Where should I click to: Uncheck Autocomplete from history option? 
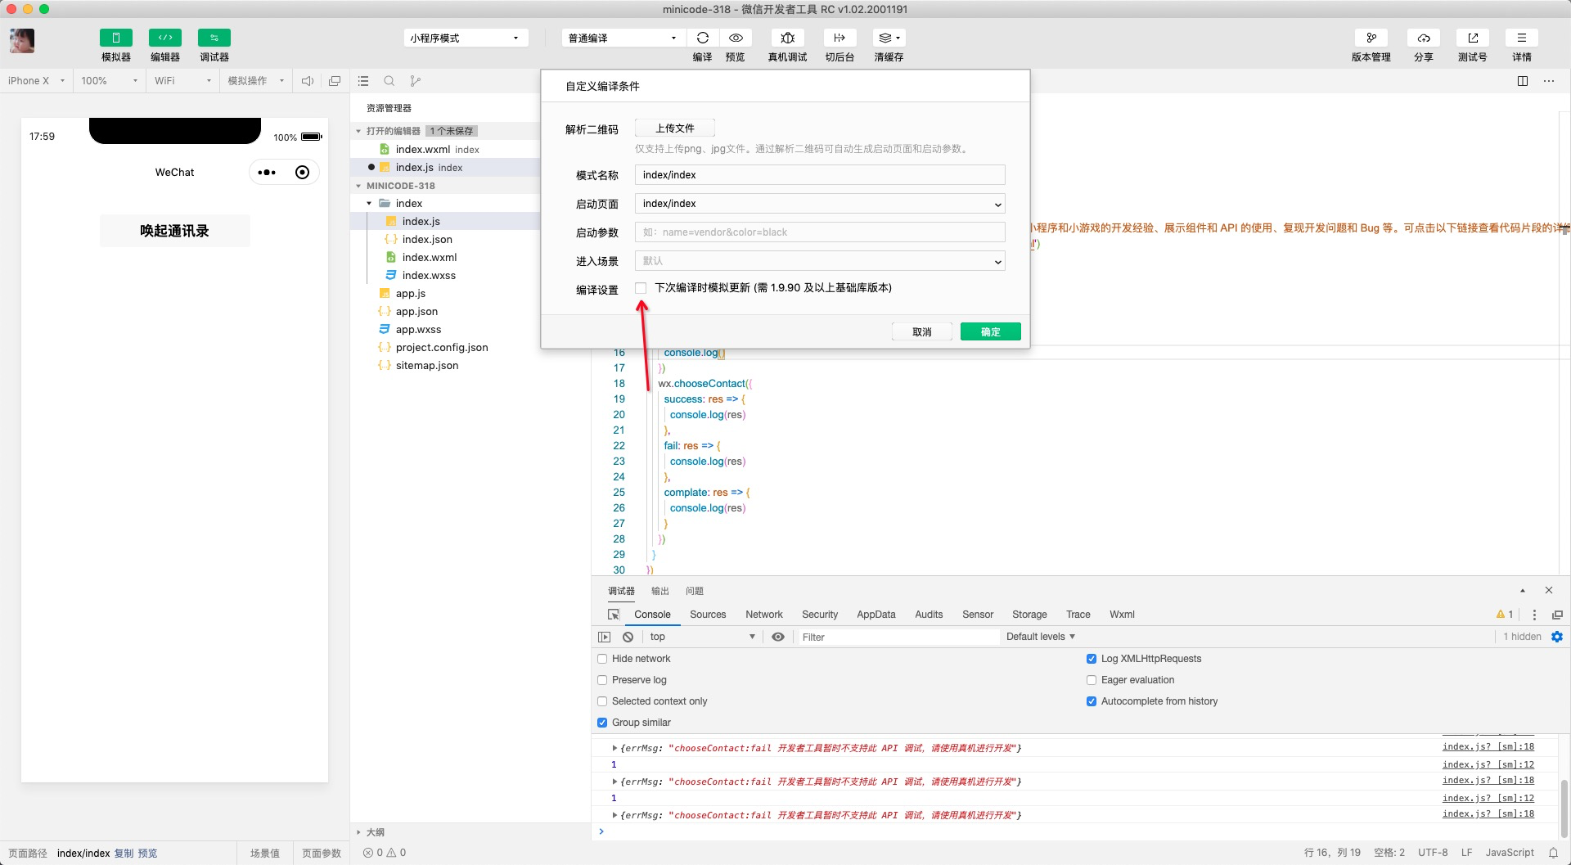1092,701
